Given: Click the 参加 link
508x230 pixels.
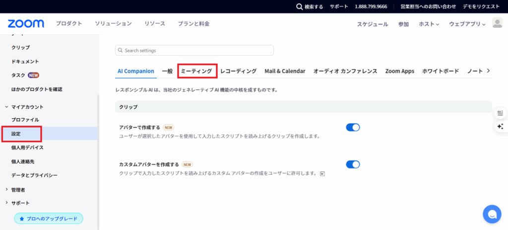Looking at the screenshot, I should tap(403, 24).
